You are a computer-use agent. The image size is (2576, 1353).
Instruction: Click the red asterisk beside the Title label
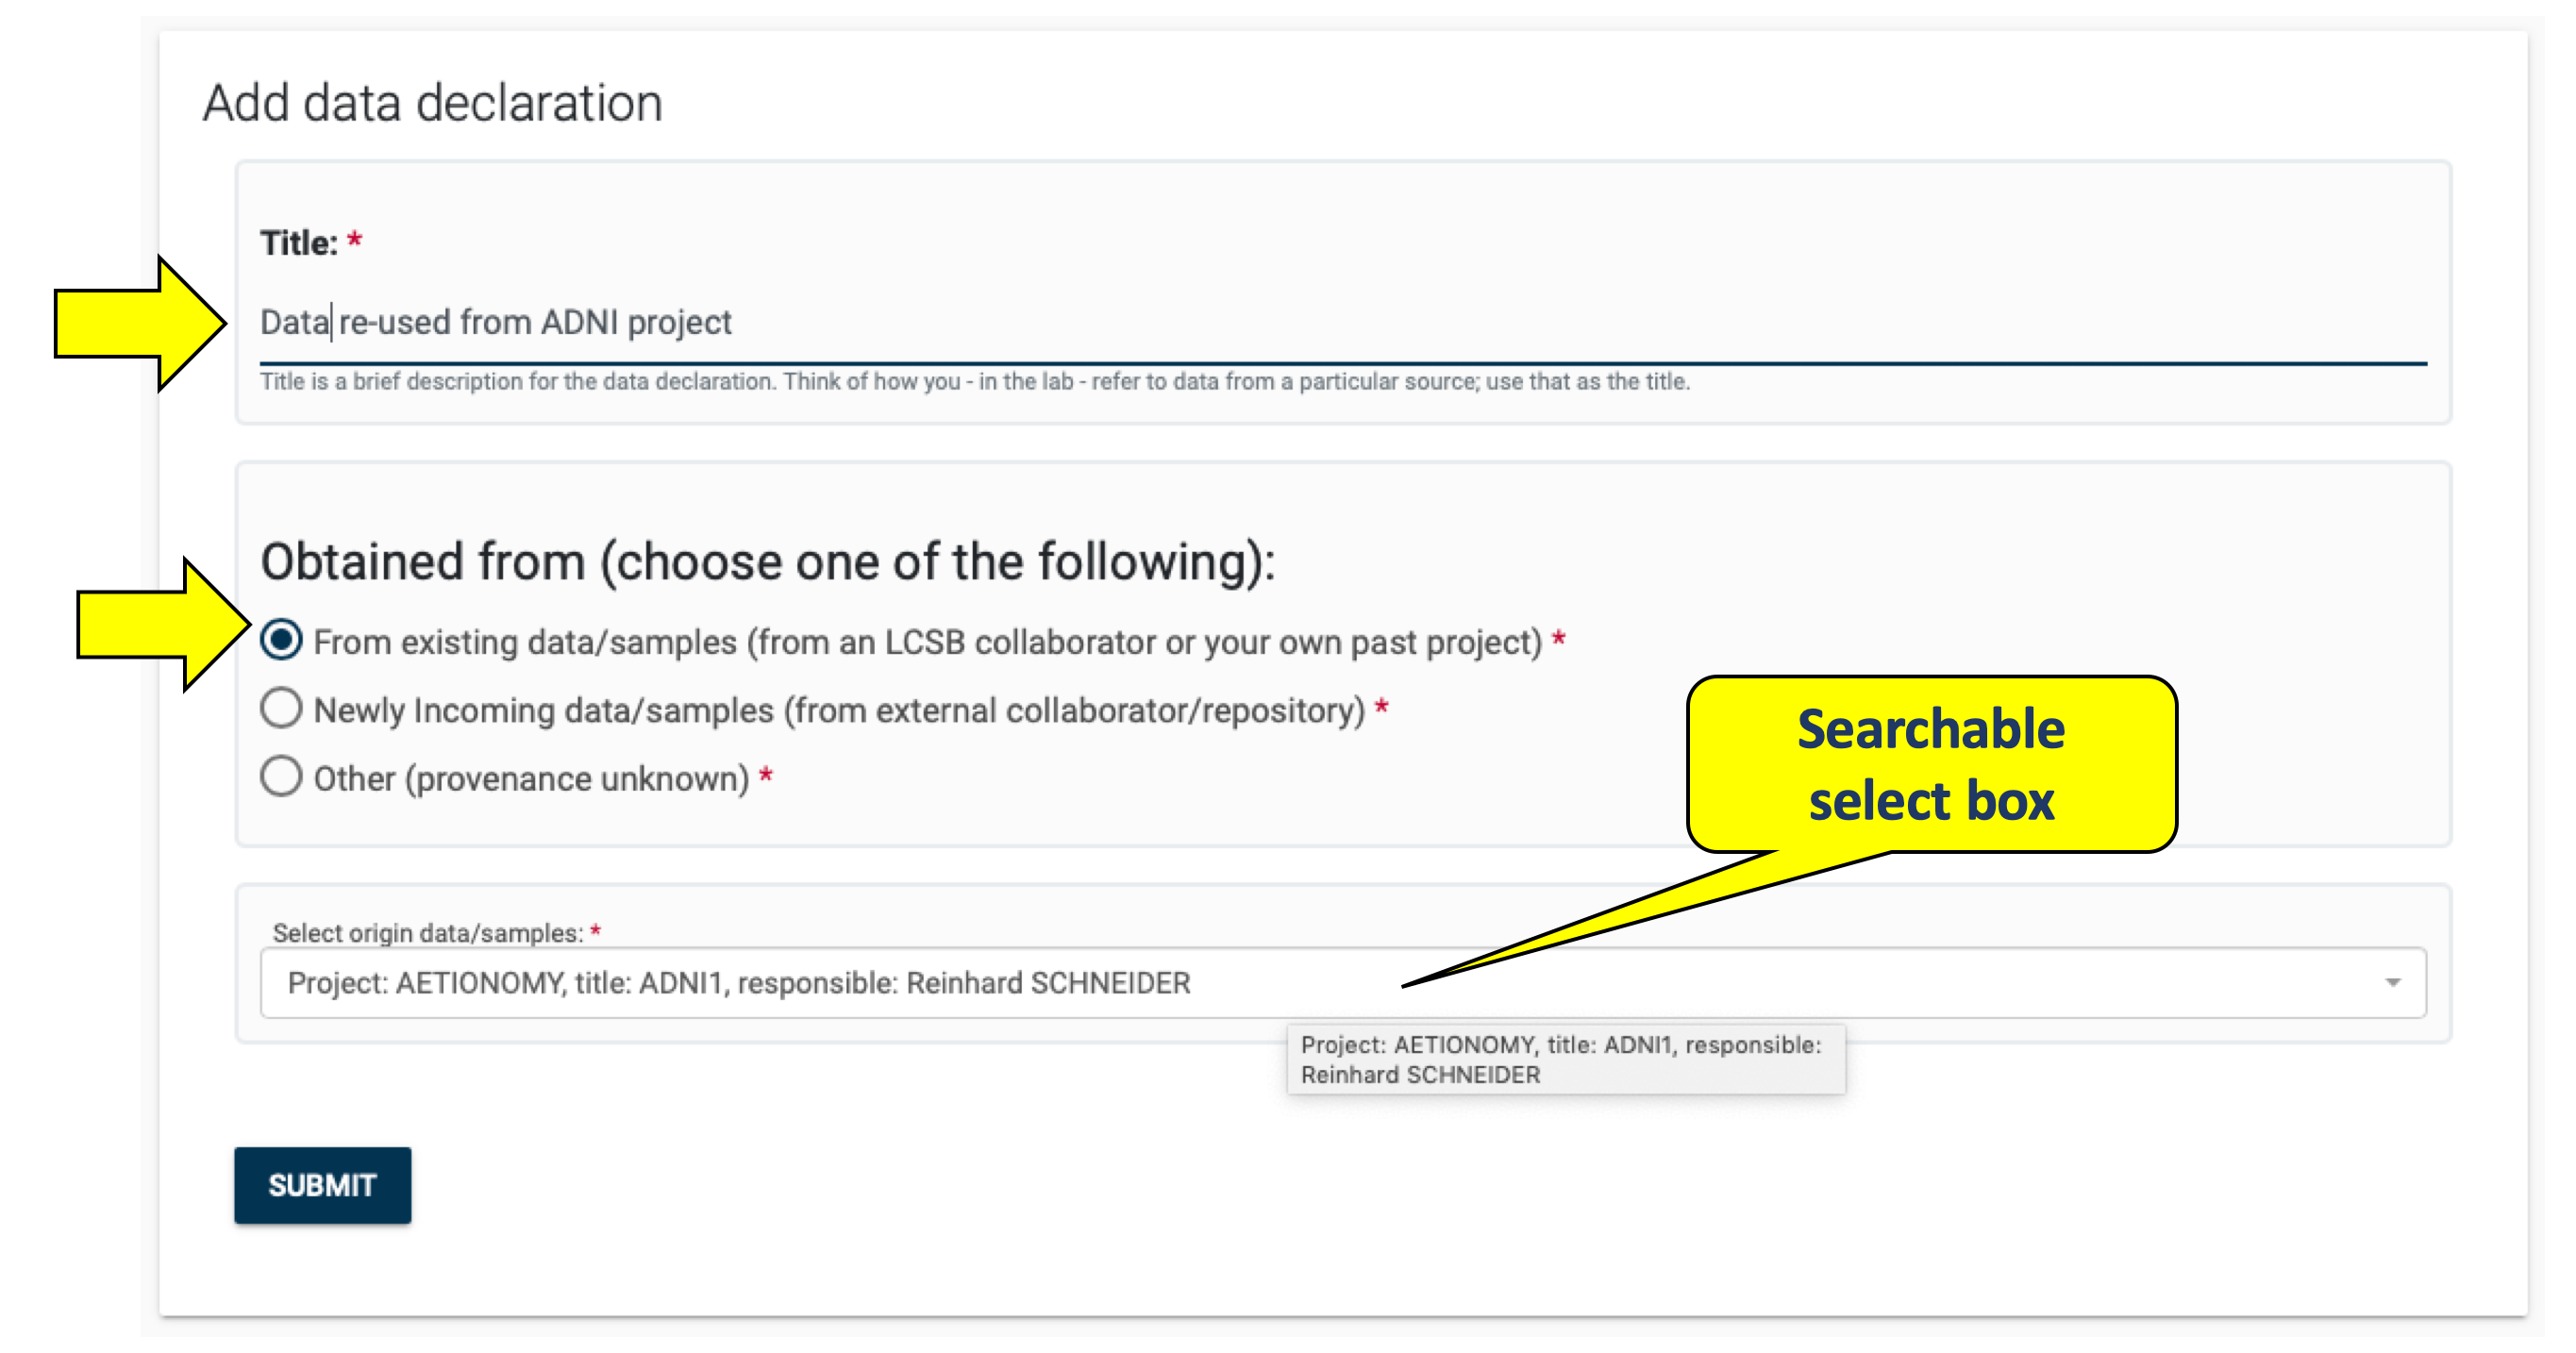pyautogui.click(x=354, y=241)
